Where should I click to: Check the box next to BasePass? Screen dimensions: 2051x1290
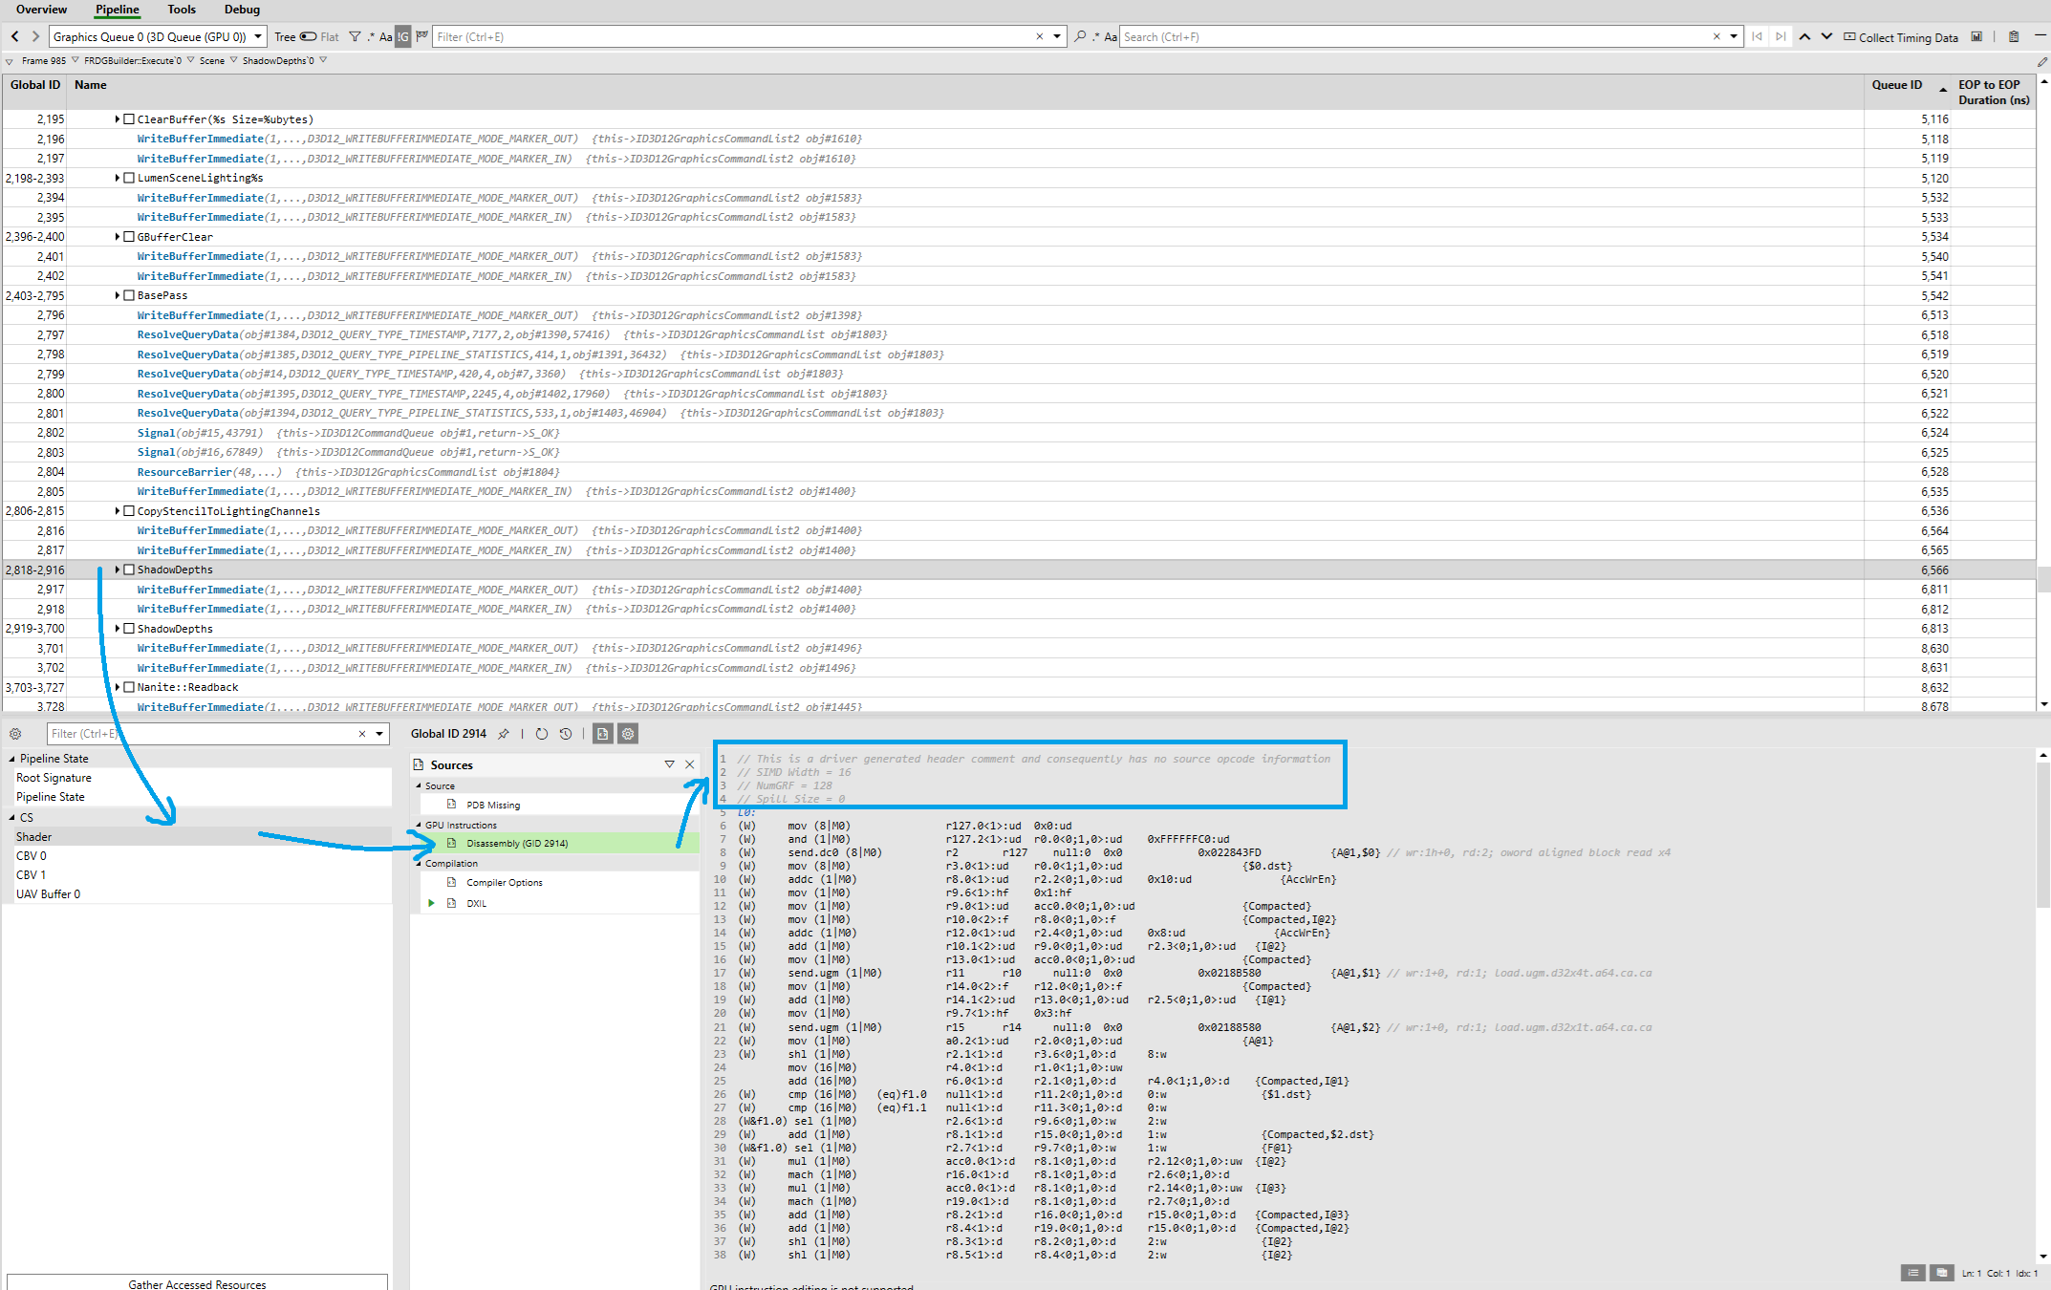pyautogui.click(x=129, y=296)
